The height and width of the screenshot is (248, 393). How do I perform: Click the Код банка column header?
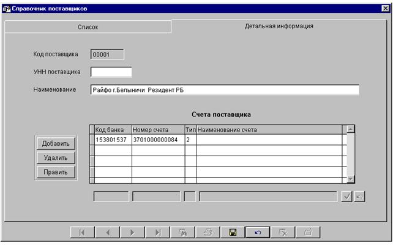coord(113,130)
